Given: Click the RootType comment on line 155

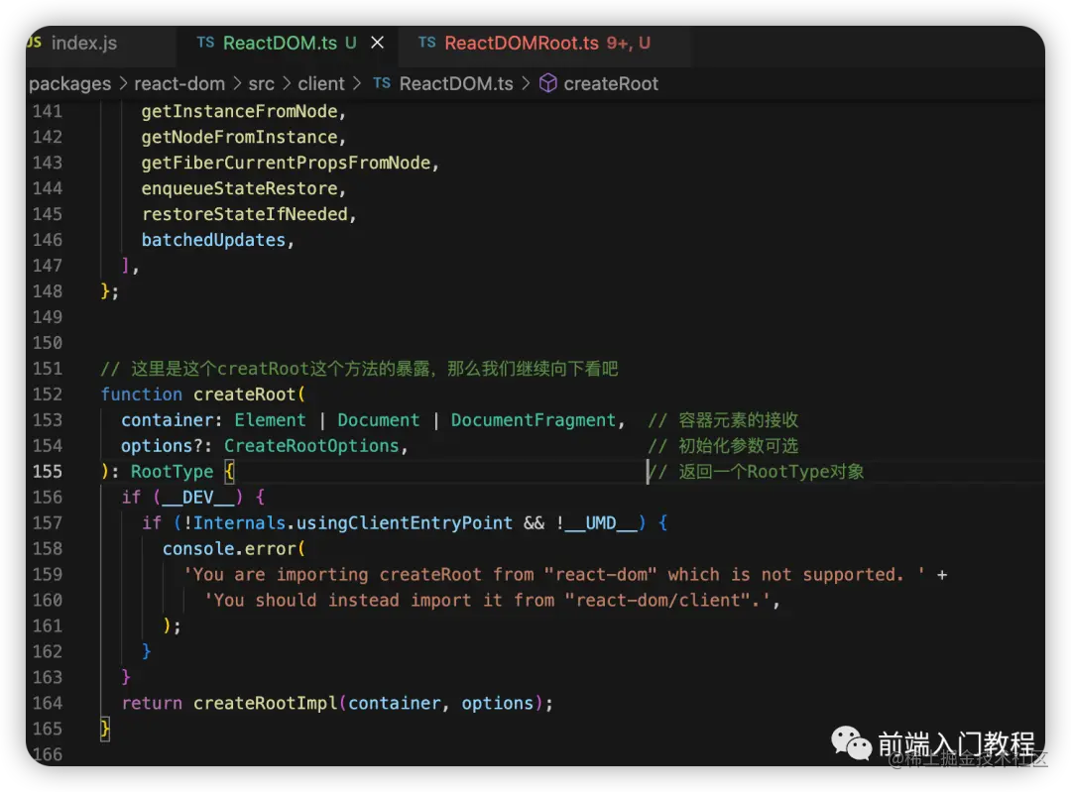Looking at the screenshot, I should (x=756, y=472).
